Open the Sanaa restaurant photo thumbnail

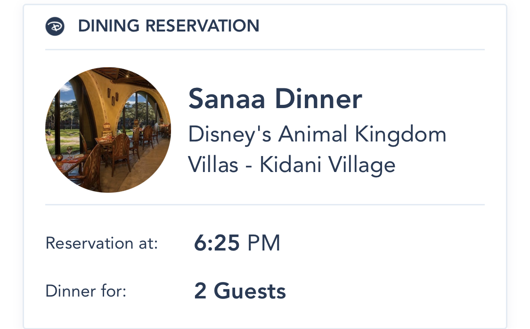click(x=108, y=130)
